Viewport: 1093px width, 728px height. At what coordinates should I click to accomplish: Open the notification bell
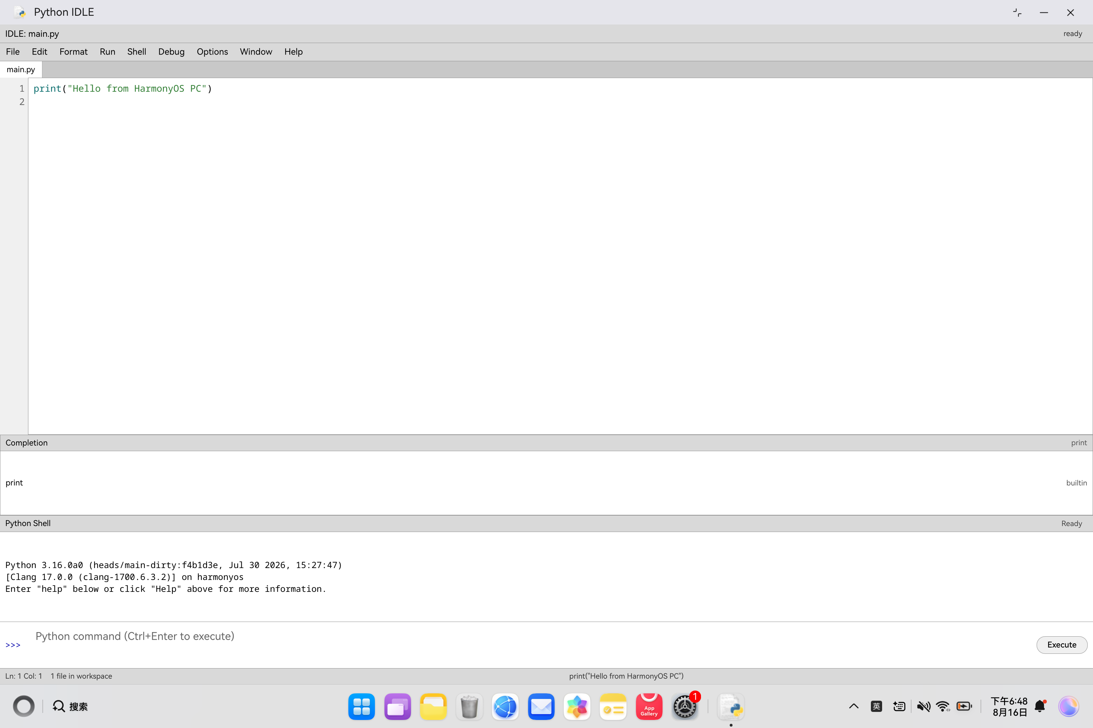click(x=1040, y=707)
